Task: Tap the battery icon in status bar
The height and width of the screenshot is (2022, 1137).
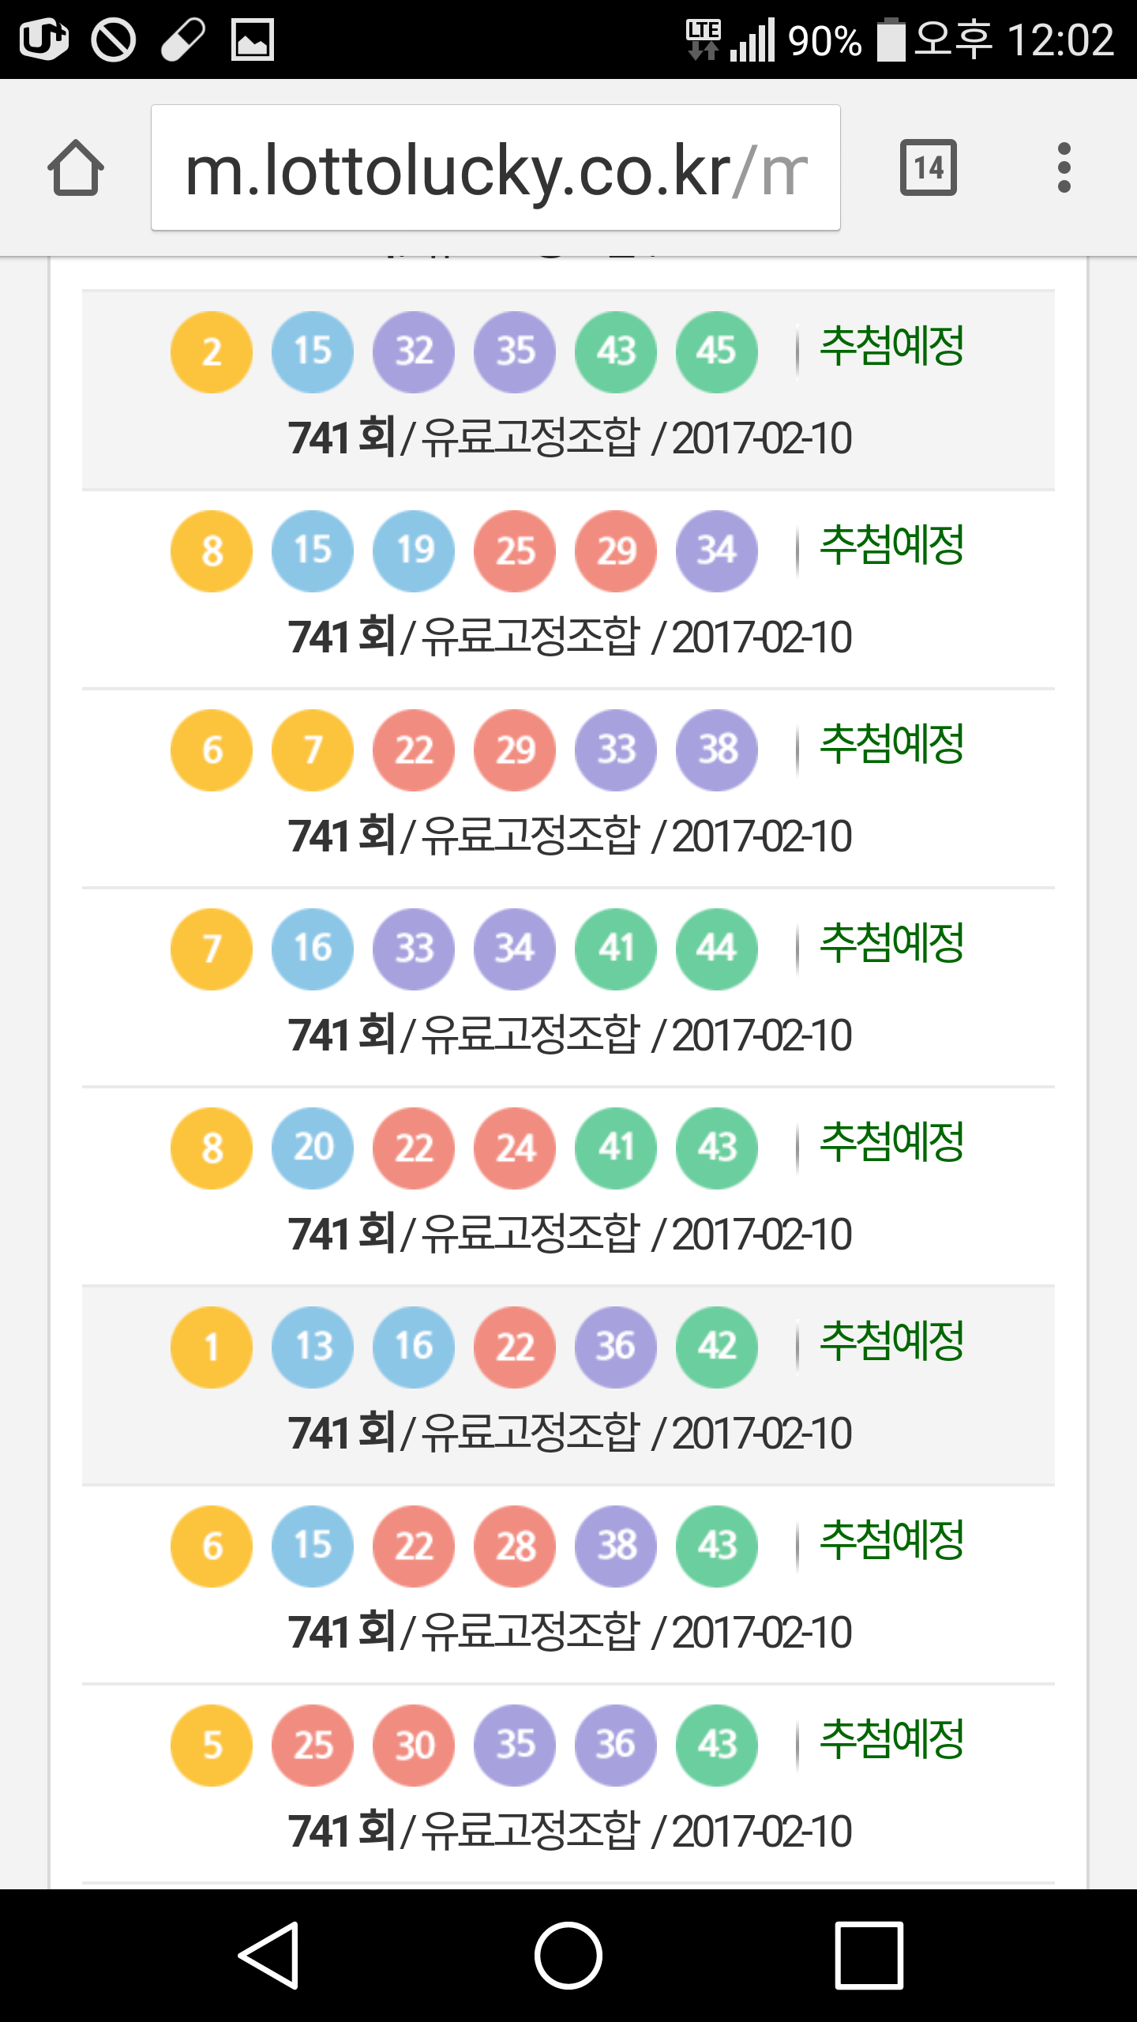Action: 891,39
